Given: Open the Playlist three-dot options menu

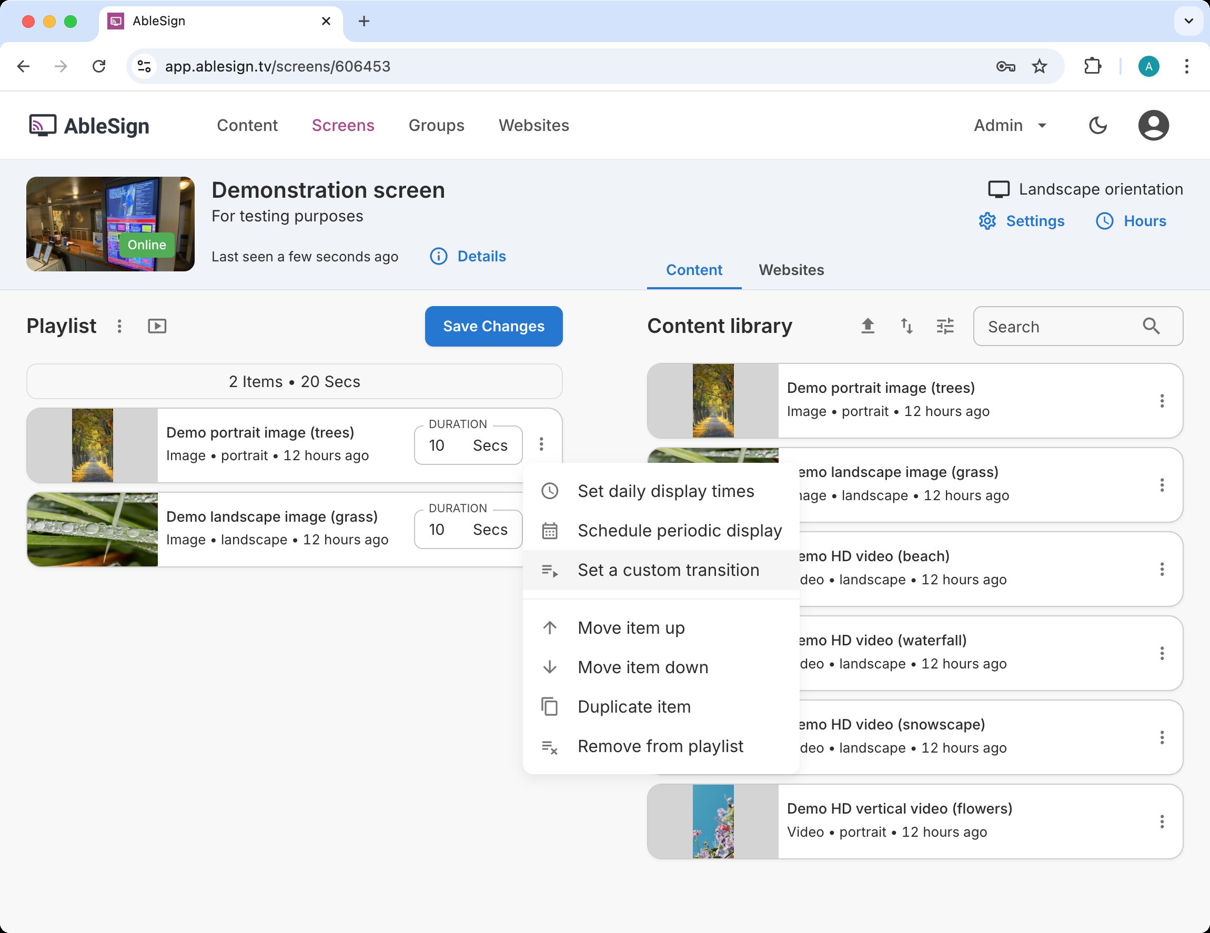Looking at the screenshot, I should click(x=119, y=326).
